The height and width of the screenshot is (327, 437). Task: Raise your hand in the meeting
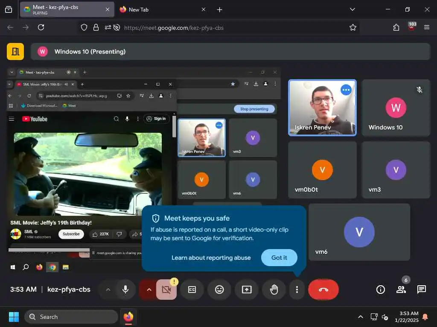pos(274,290)
